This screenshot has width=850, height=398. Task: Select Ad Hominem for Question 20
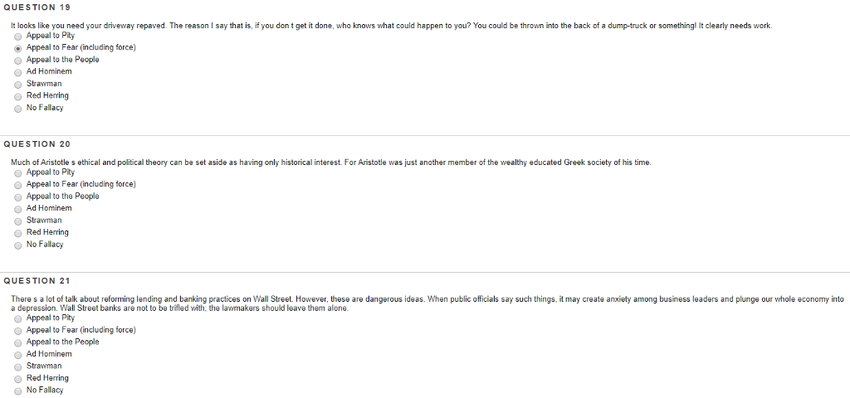(x=18, y=208)
